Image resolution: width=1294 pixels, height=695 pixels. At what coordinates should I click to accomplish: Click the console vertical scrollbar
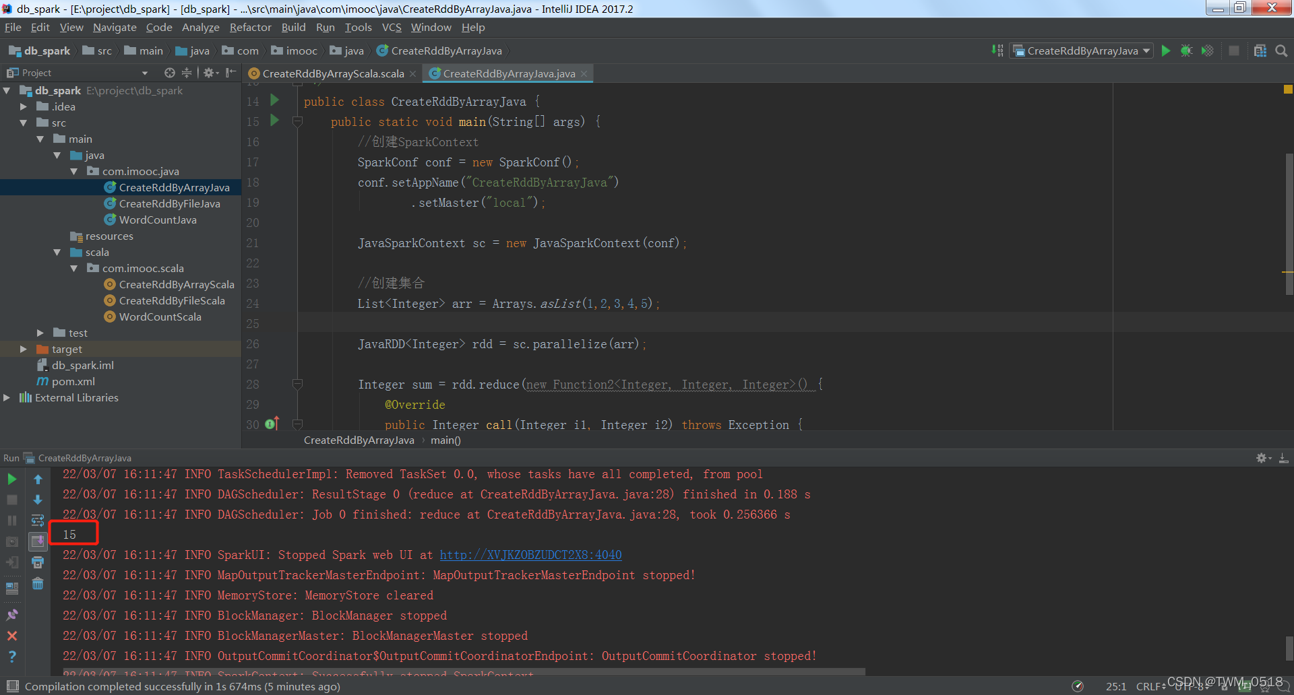click(x=1289, y=648)
